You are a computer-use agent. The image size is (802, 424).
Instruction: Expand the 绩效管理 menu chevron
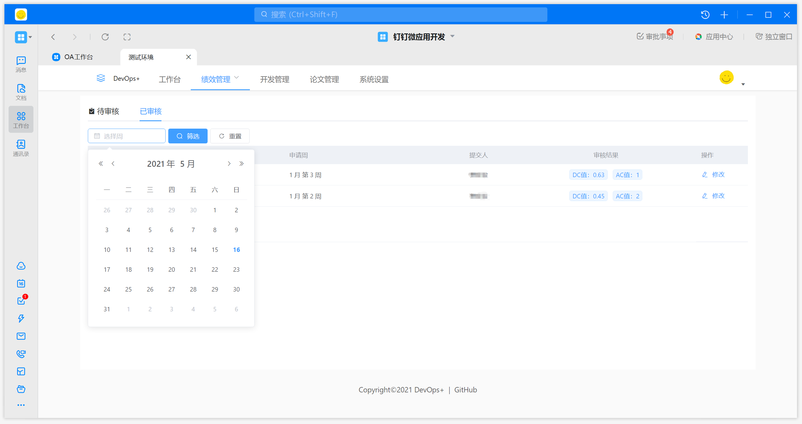coord(236,77)
